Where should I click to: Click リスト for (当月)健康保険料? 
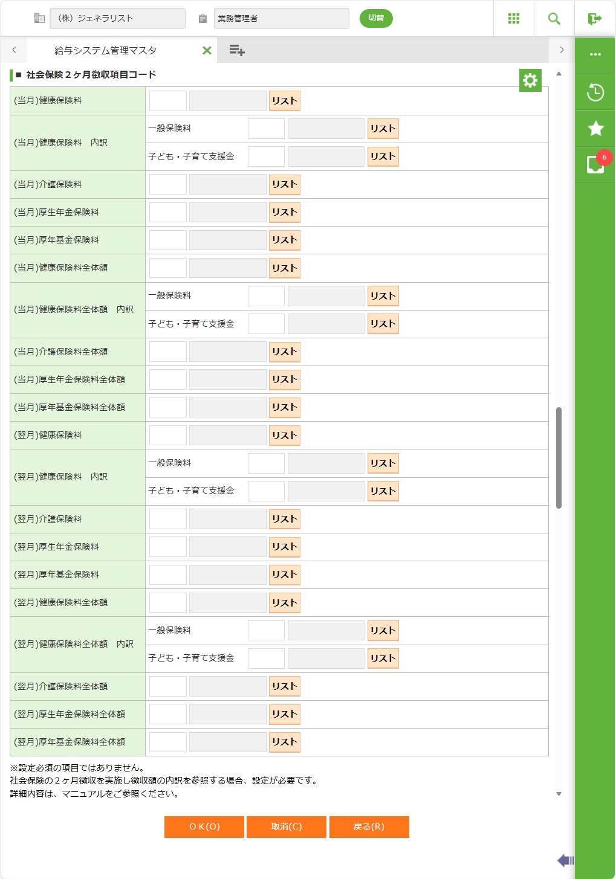[284, 101]
